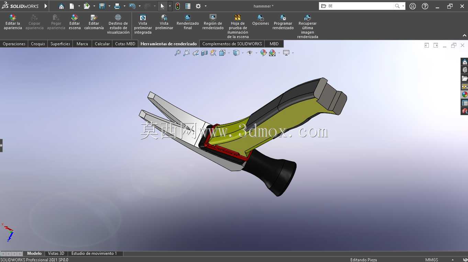The width and height of the screenshot is (468, 262).
Task: Switch to Complementos de SOLIDWORKS tab
Action: (x=232, y=44)
